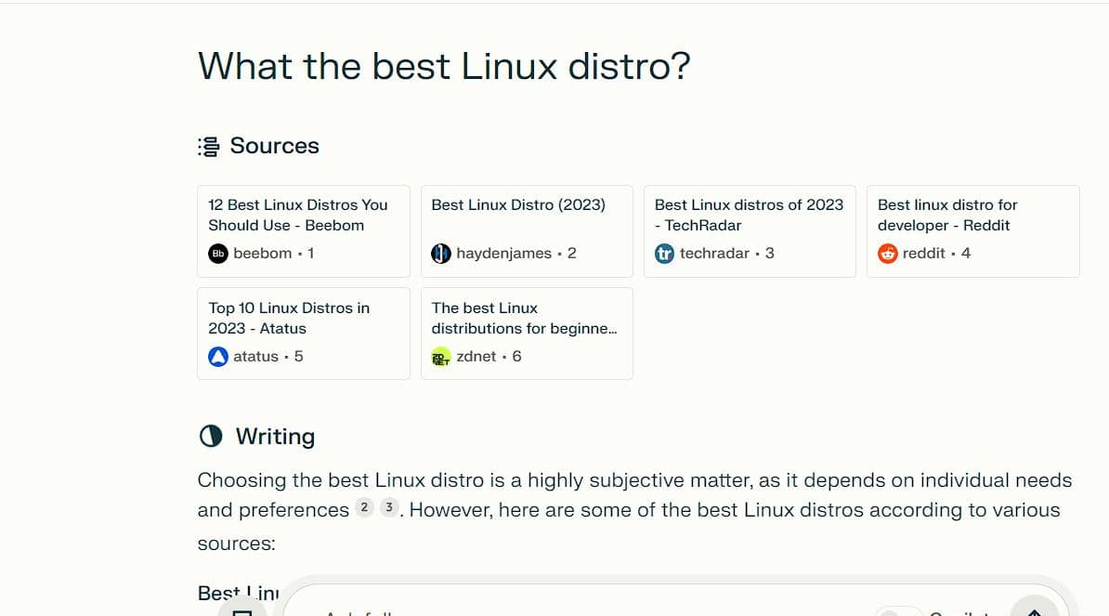Open the 'Best Linux Distro (2023)' source title
This screenshot has height=616, width=1109.
click(518, 204)
